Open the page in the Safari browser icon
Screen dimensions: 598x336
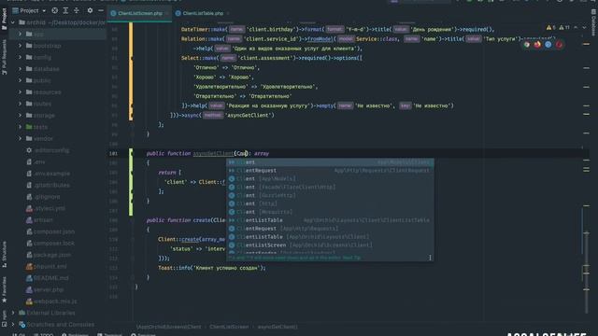548,45
